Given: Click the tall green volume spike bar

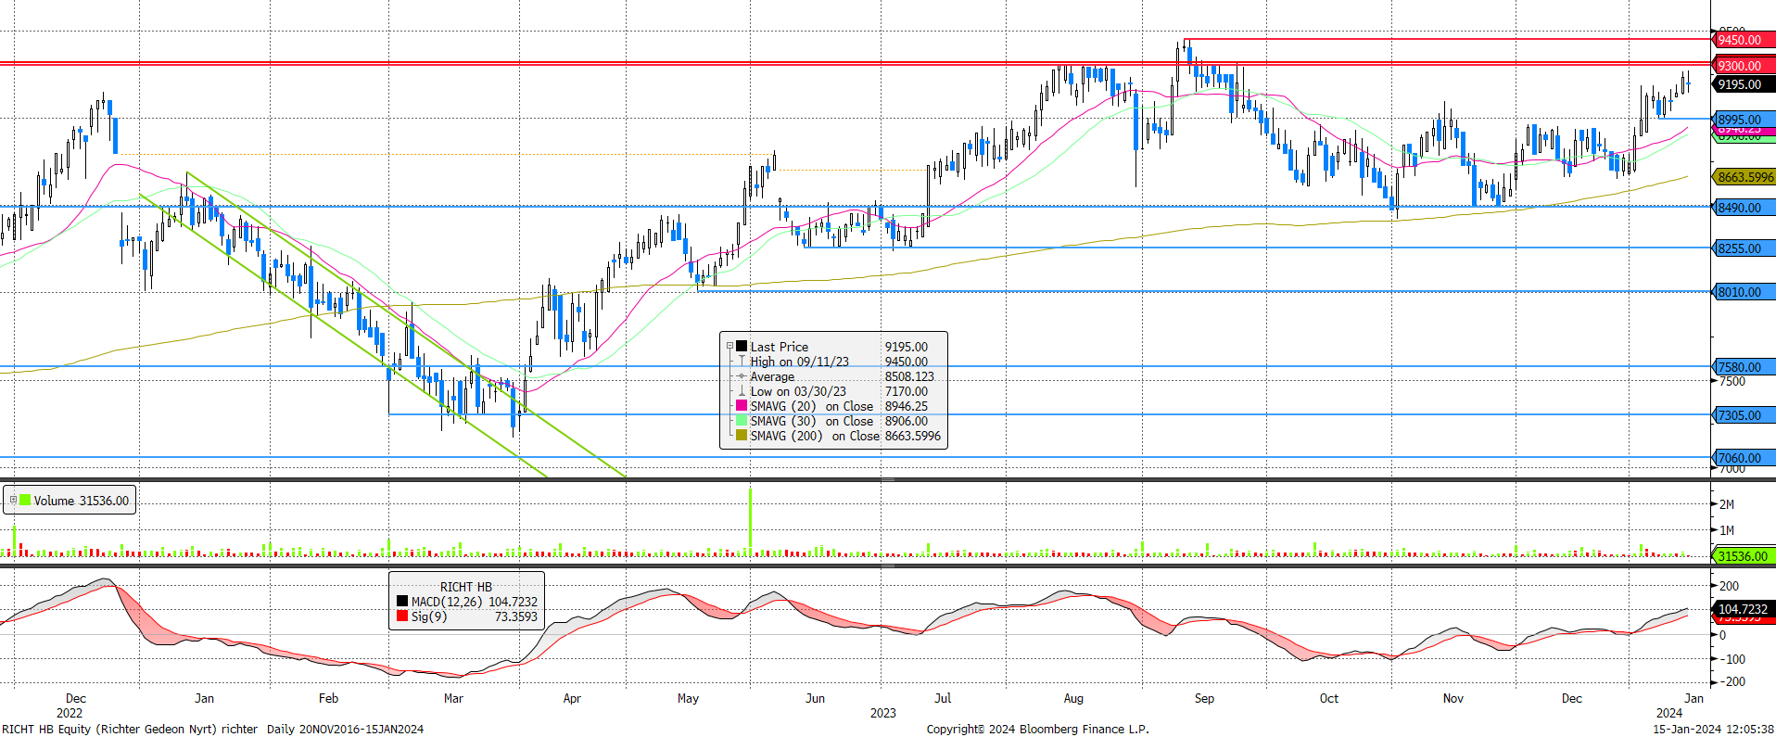Looking at the screenshot, I should tap(750, 522).
